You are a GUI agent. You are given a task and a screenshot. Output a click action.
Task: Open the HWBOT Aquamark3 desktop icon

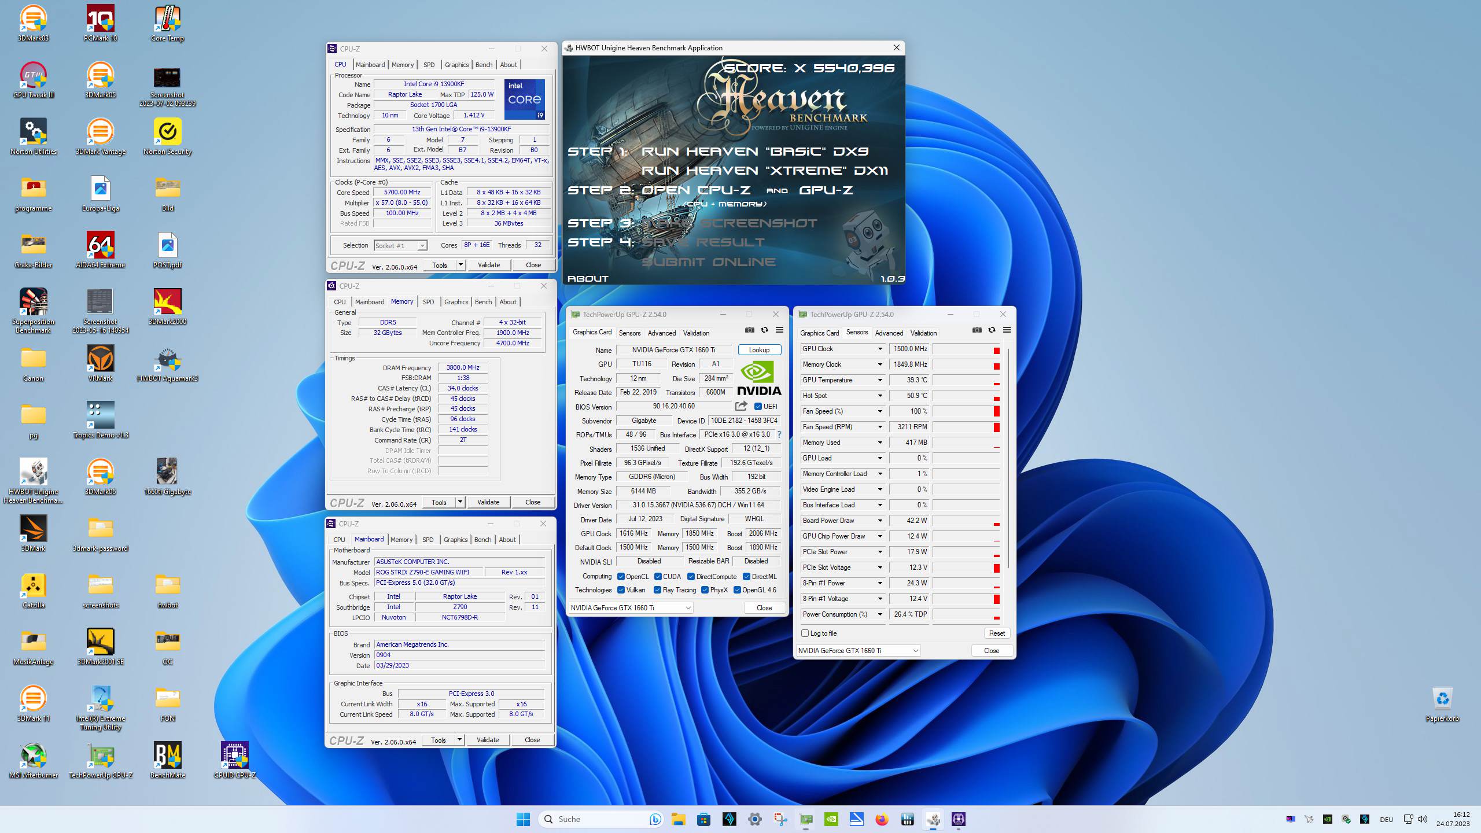[167, 363]
